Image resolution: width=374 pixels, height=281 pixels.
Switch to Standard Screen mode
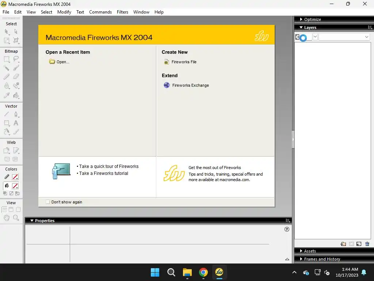4,210
